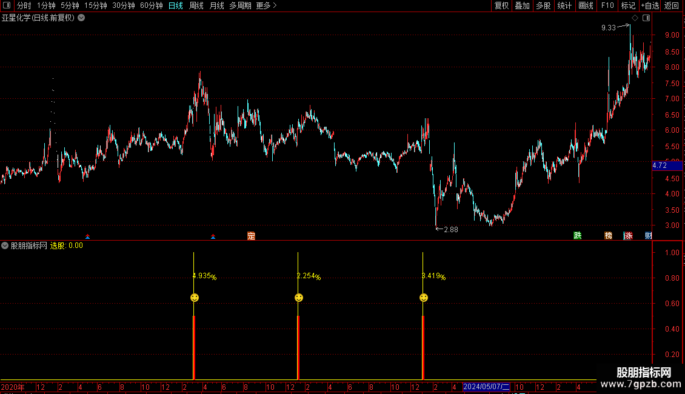Toggle the side panel icon near price axis
Image resolution: width=685 pixels, height=394 pixels.
coord(646,18)
